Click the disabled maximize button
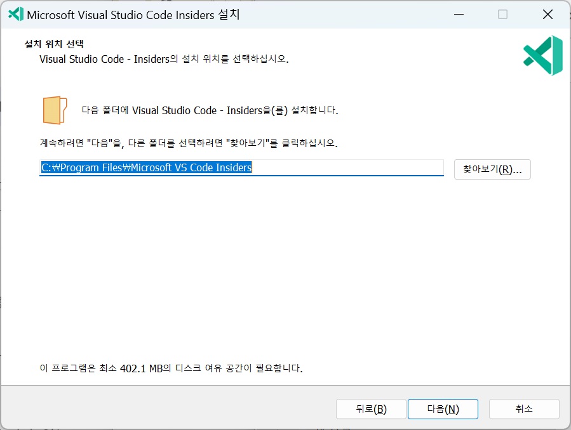571x430 pixels. click(502, 15)
